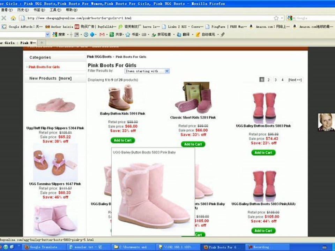
Task: Click the Google search engine icon
Action: click(x=290, y=18)
